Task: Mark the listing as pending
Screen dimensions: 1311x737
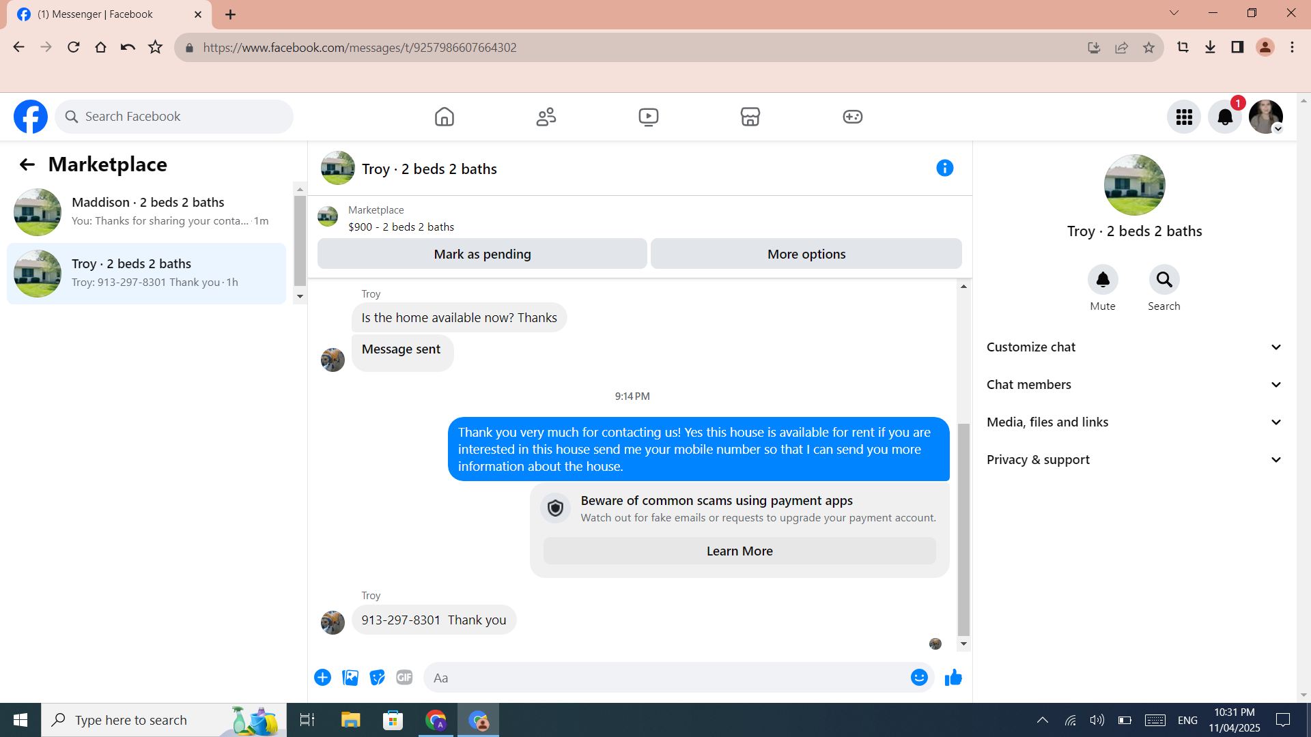Action: tap(482, 254)
